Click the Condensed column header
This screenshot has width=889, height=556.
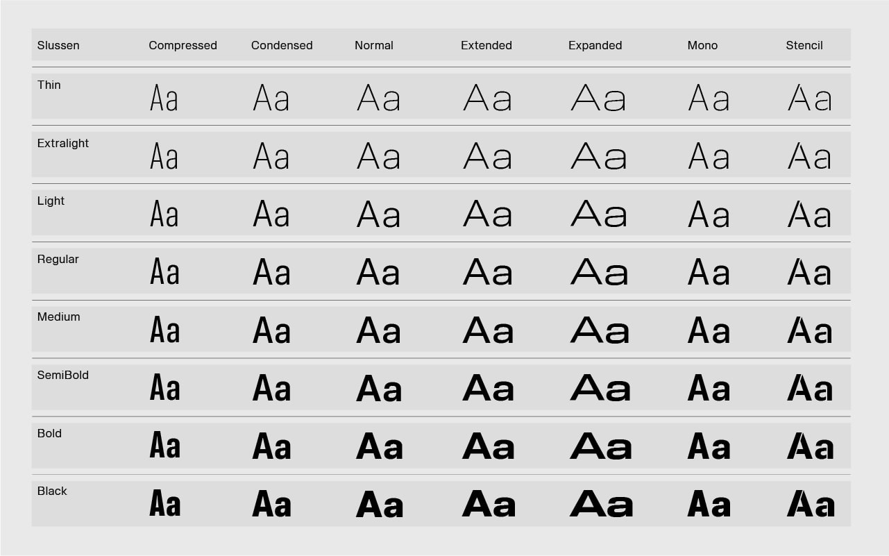(x=282, y=46)
